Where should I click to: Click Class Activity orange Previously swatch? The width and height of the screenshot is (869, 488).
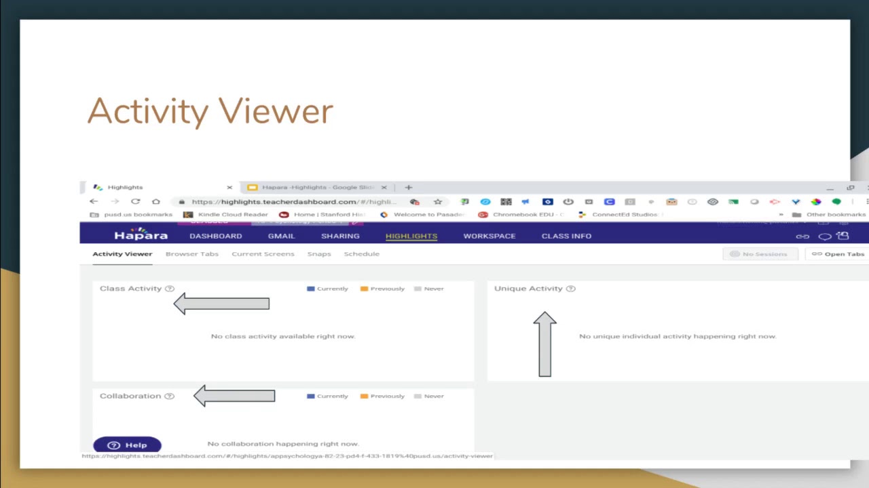tap(365, 289)
